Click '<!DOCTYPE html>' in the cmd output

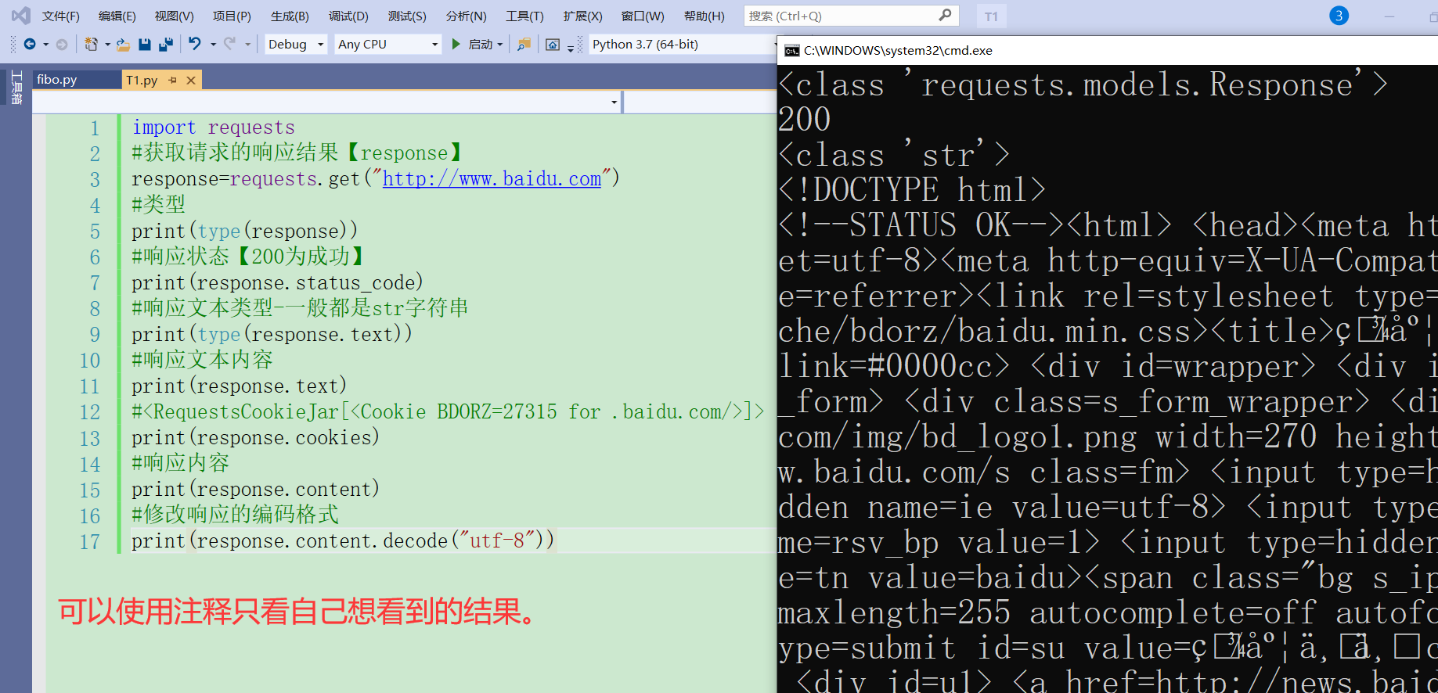(x=912, y=190)
